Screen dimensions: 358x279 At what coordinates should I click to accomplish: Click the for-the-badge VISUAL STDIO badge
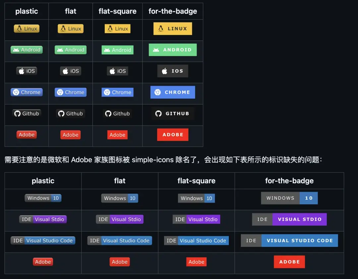pyautogui.click(x=289, y=219)
